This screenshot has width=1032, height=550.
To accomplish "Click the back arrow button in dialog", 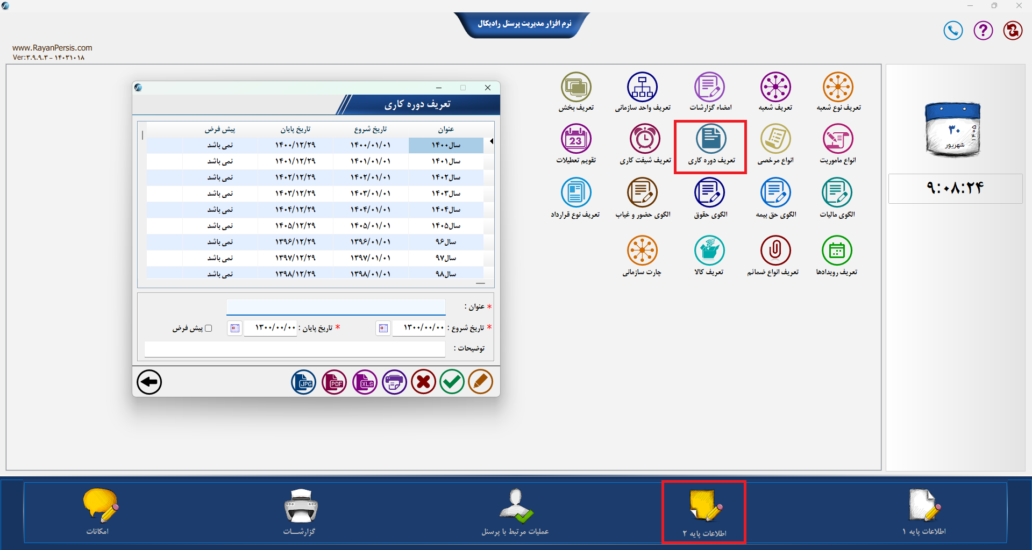I will click(x=149, y=382).
